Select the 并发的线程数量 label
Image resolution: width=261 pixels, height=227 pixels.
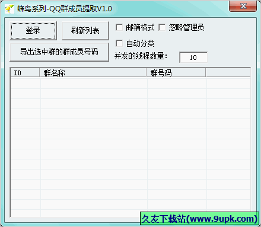[x=141, y=56]
